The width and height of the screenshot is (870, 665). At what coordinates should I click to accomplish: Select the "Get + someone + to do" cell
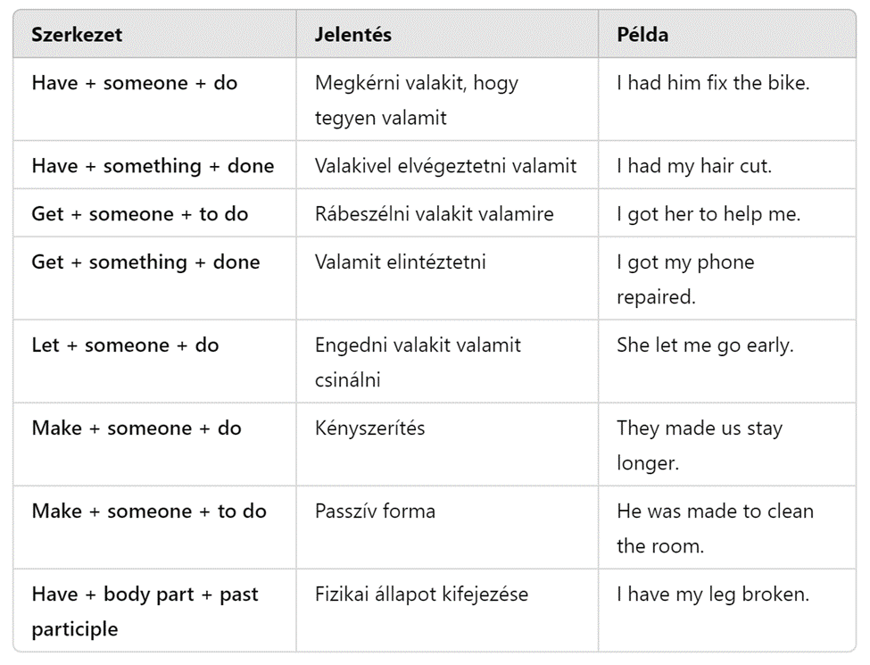pos(140,214)
